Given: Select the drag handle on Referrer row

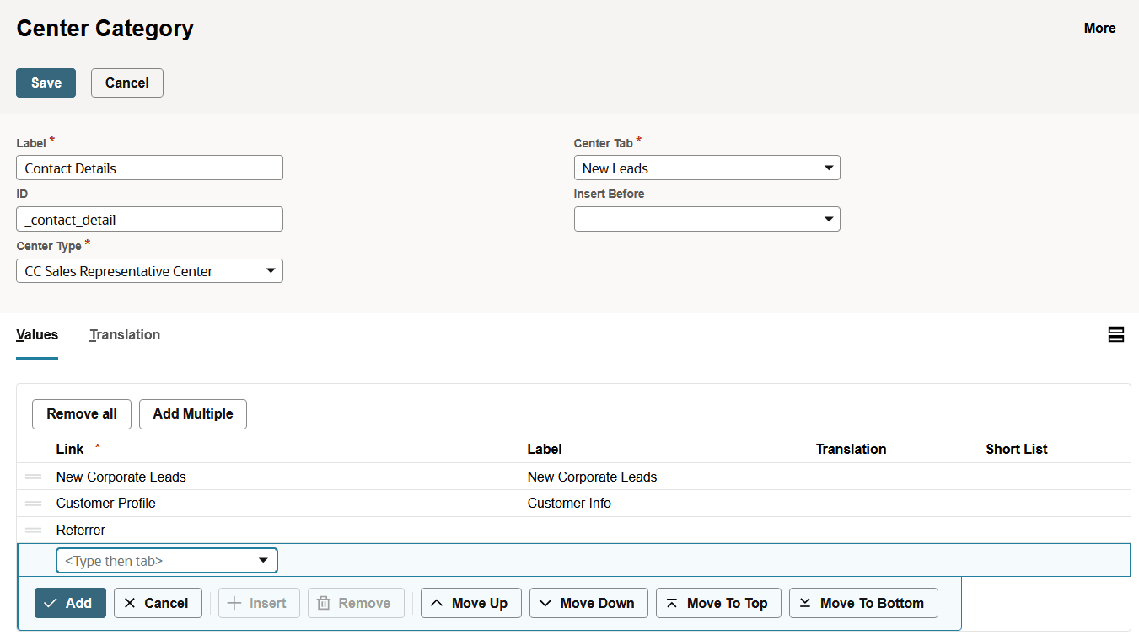Looking at the screenshot, I should pyautogui.click(x=34, y=531).
